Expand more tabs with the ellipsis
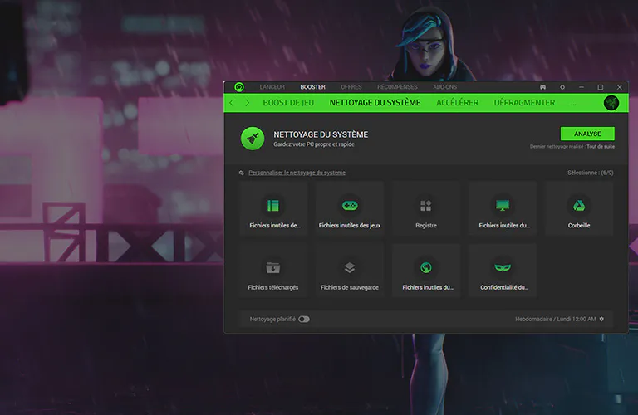 click(573, 104)
